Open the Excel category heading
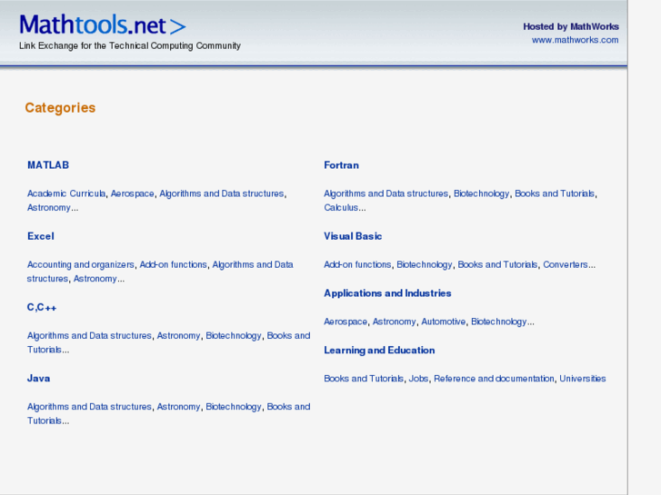This screenshot has height=495, width=661. tap(41, 236)
